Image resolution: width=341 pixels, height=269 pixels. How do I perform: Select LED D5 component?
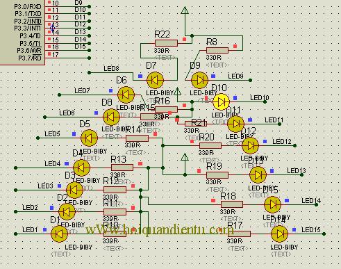(89, 138)
